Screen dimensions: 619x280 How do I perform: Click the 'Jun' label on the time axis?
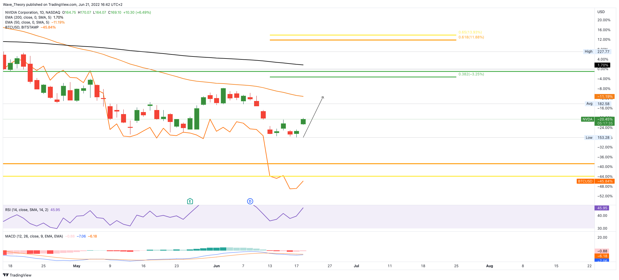[216, 266]
